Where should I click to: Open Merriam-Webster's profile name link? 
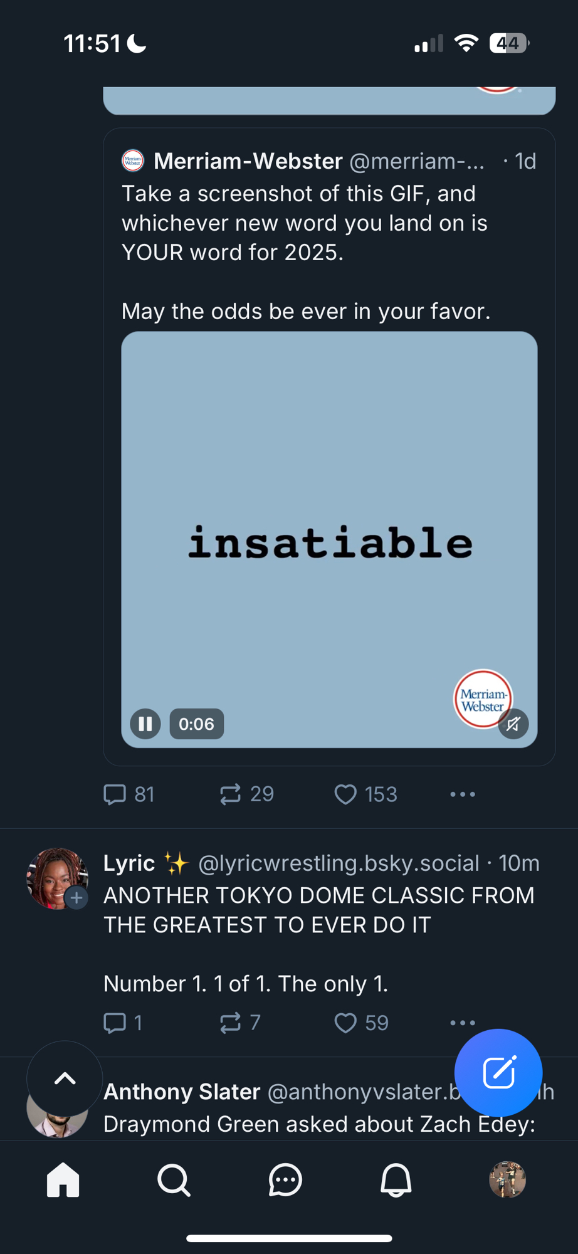tap(248, 161)
